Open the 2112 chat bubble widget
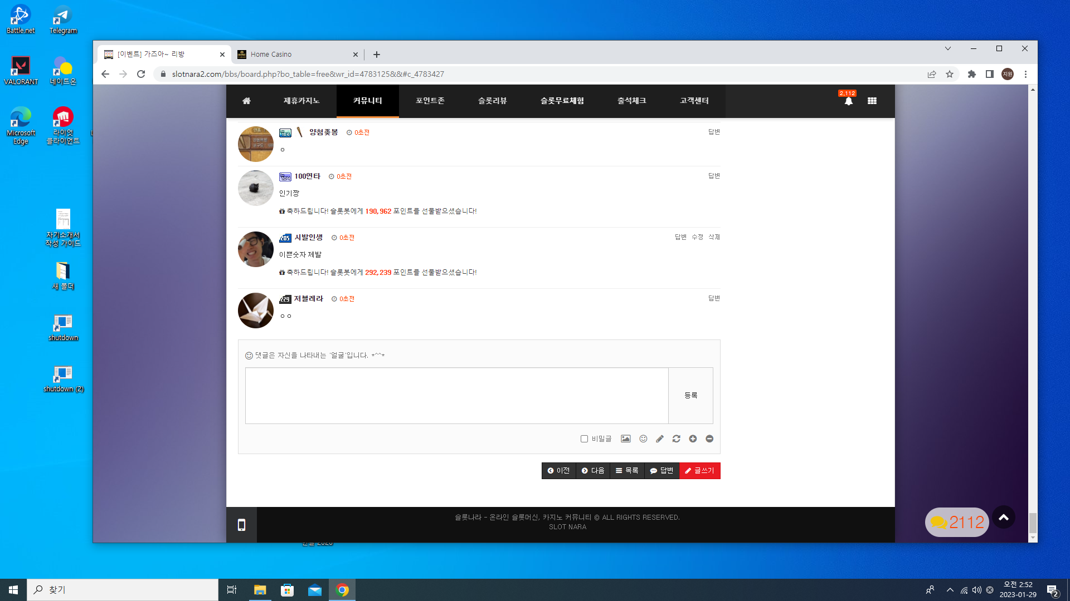 click(957, 523)
